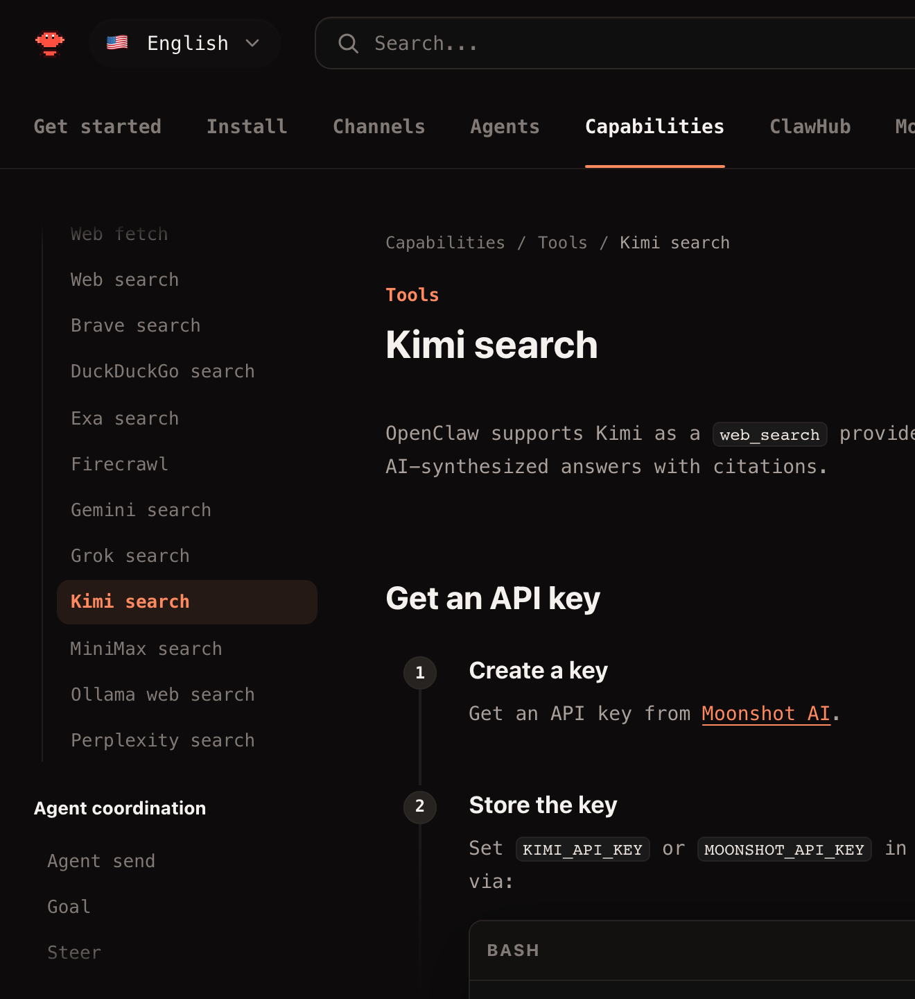The image size is (915, 999).
Task: Click the Create a key step title
Action: pos(539,670)
